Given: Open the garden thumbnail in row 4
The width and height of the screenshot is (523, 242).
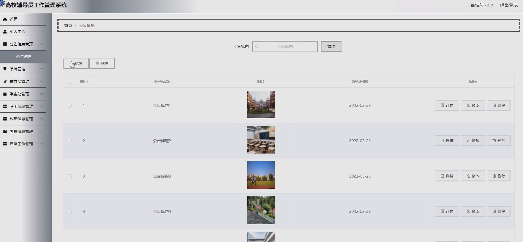Looking at the screenshot, I should point(261,210).
